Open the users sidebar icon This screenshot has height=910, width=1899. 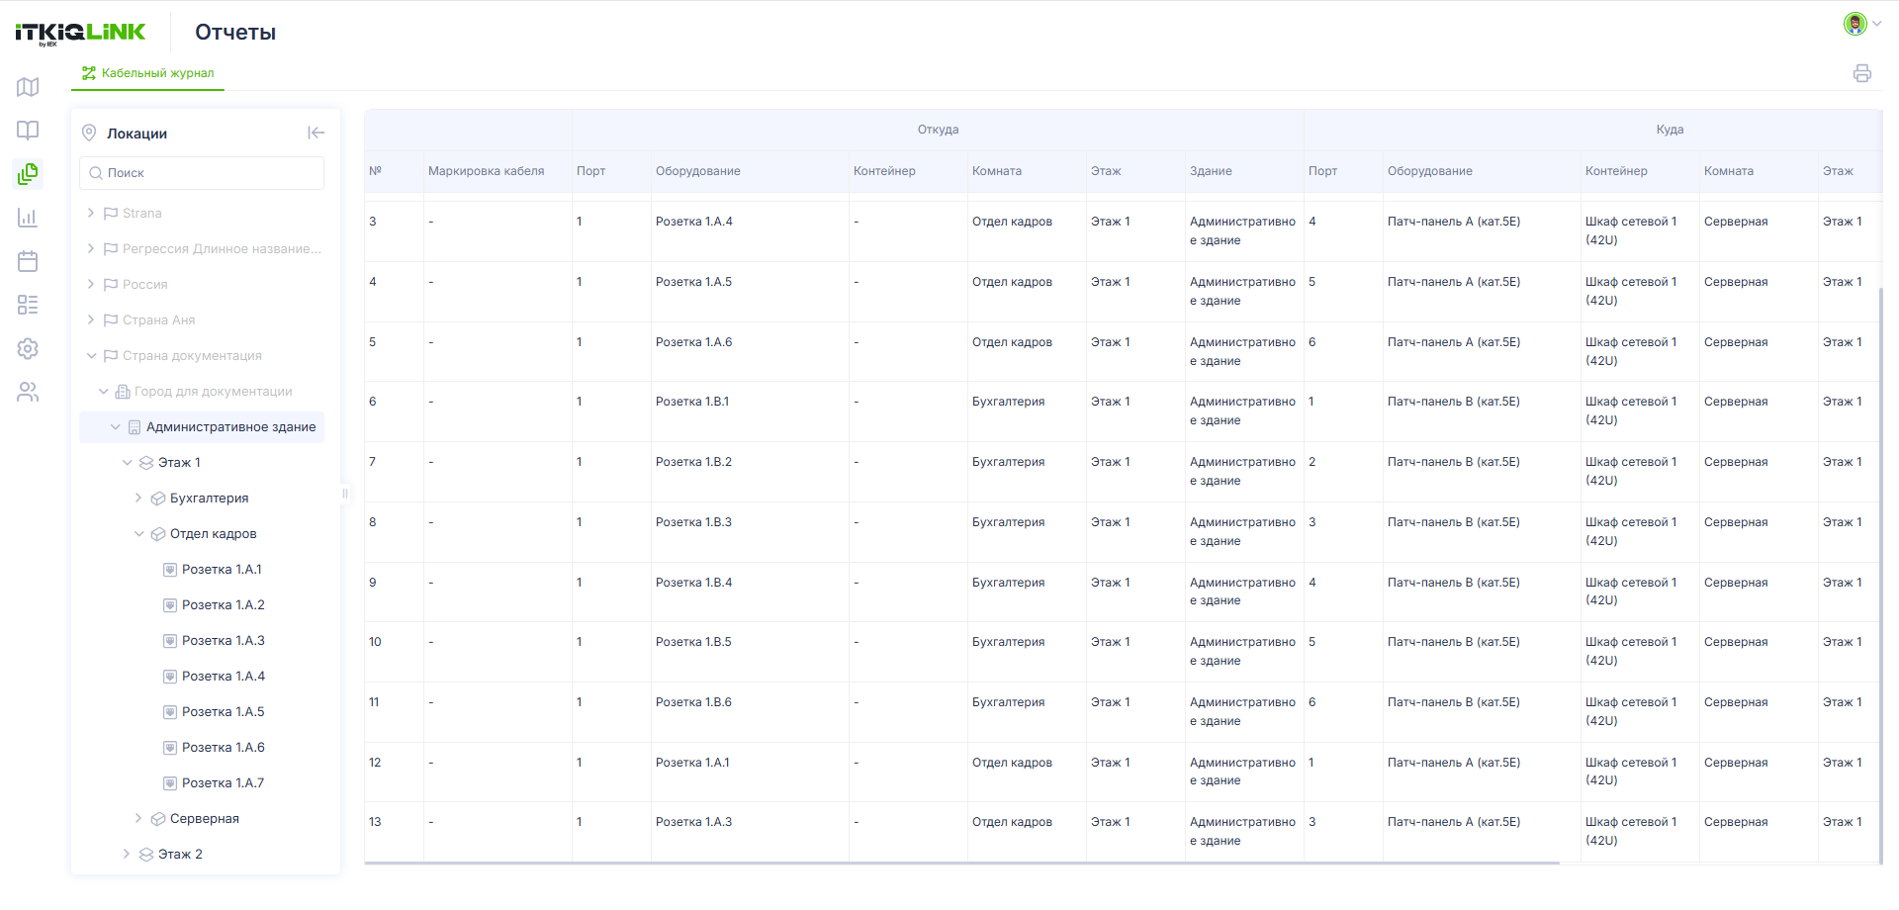point(28,392)
